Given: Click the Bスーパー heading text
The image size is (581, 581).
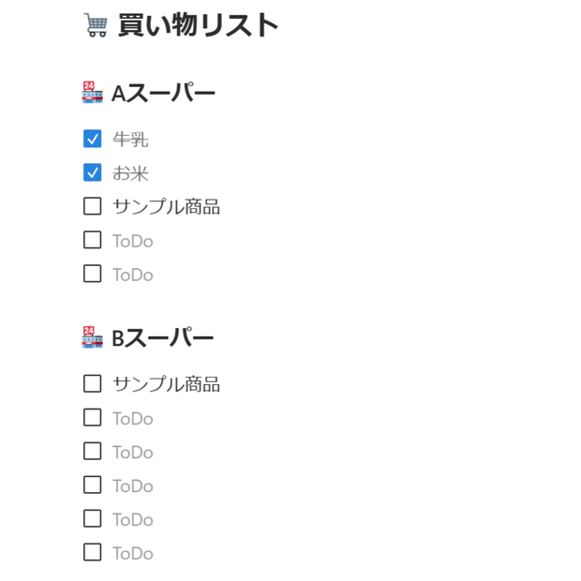Looking at the screenshot, I should click(x=163, y=337).
